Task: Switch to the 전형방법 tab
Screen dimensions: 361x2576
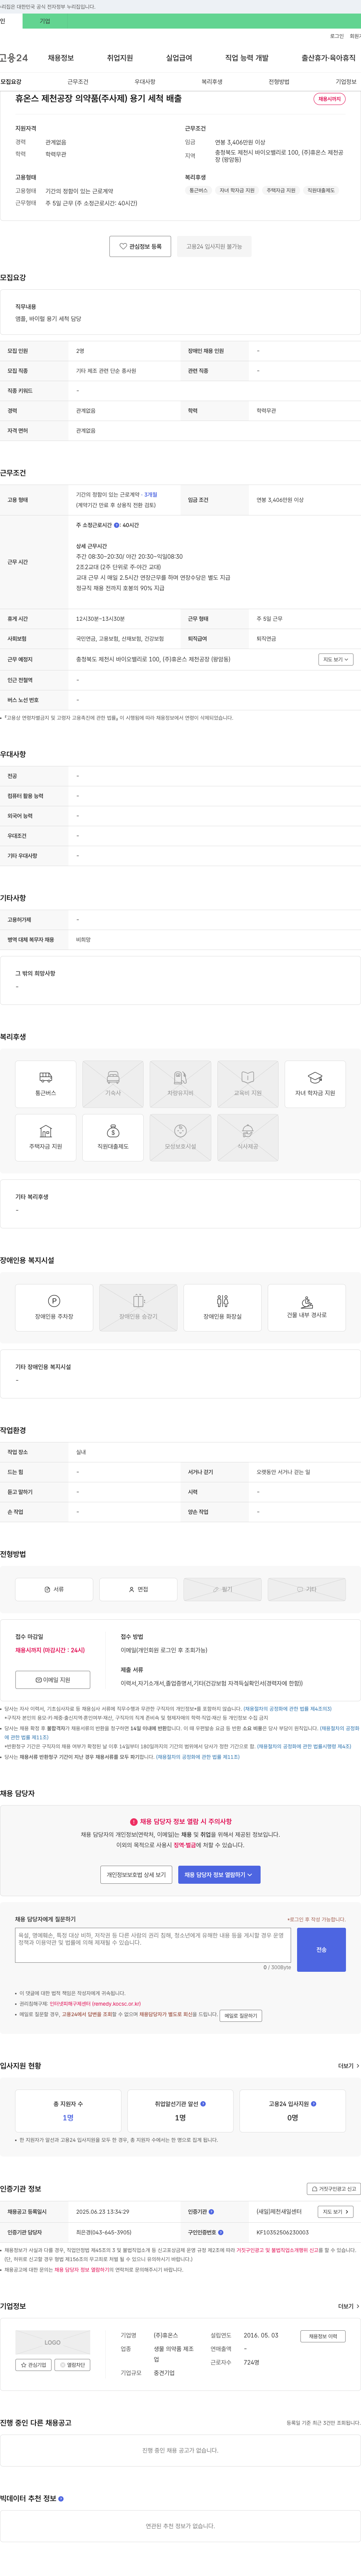Action: [279, 82]
